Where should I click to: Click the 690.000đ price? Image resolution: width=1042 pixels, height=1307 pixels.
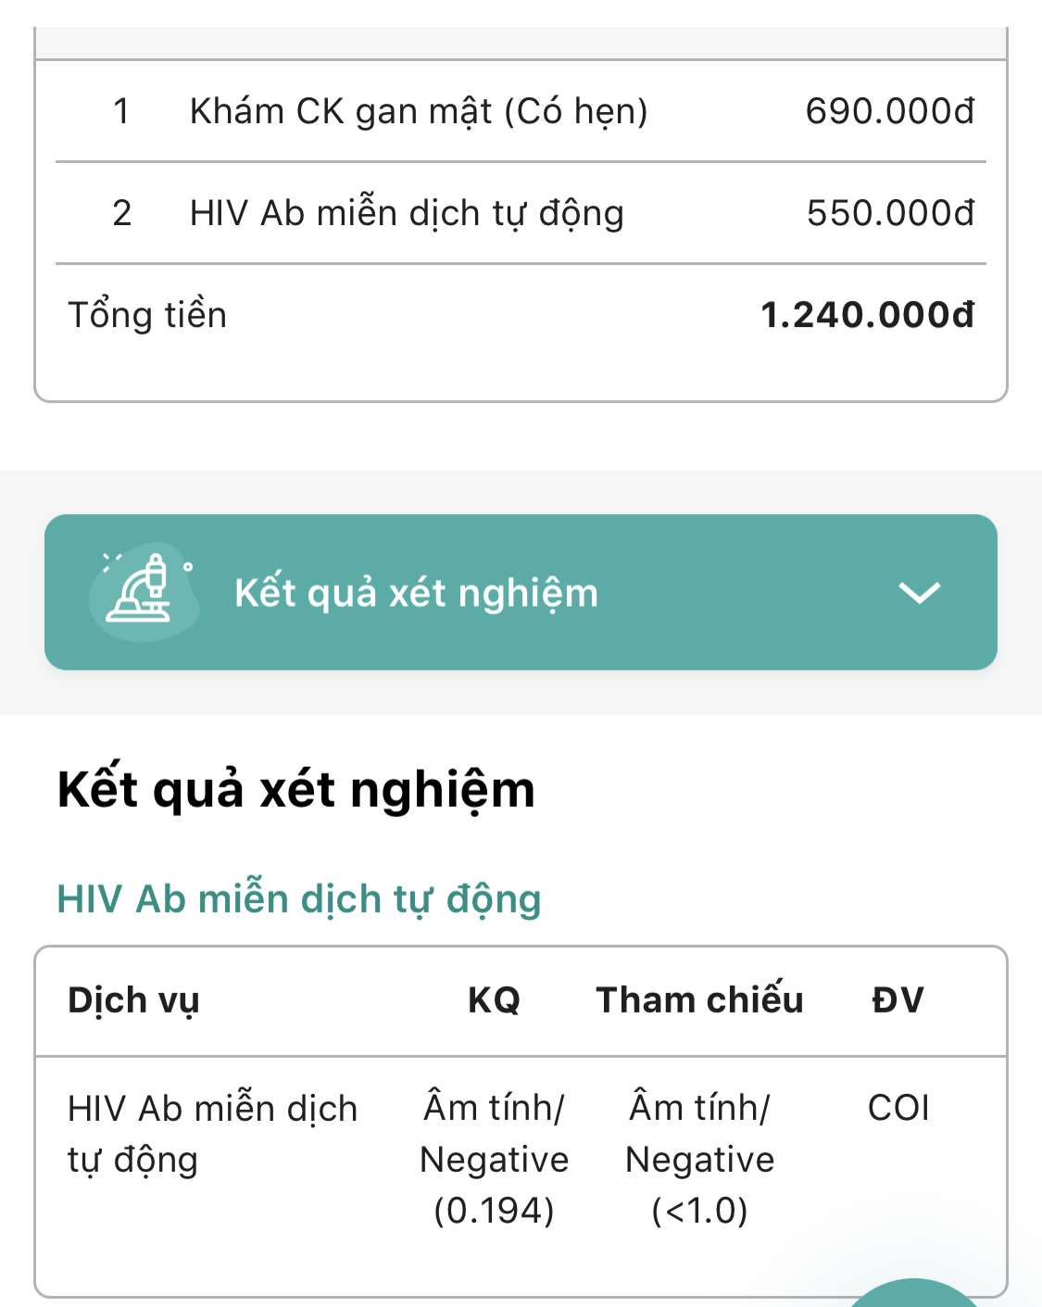889,111
